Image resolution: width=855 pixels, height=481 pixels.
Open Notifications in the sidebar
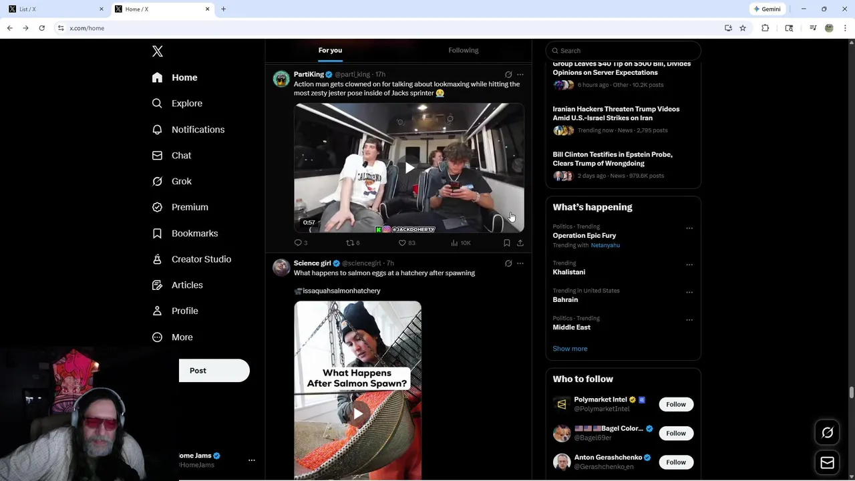point(188,130)
